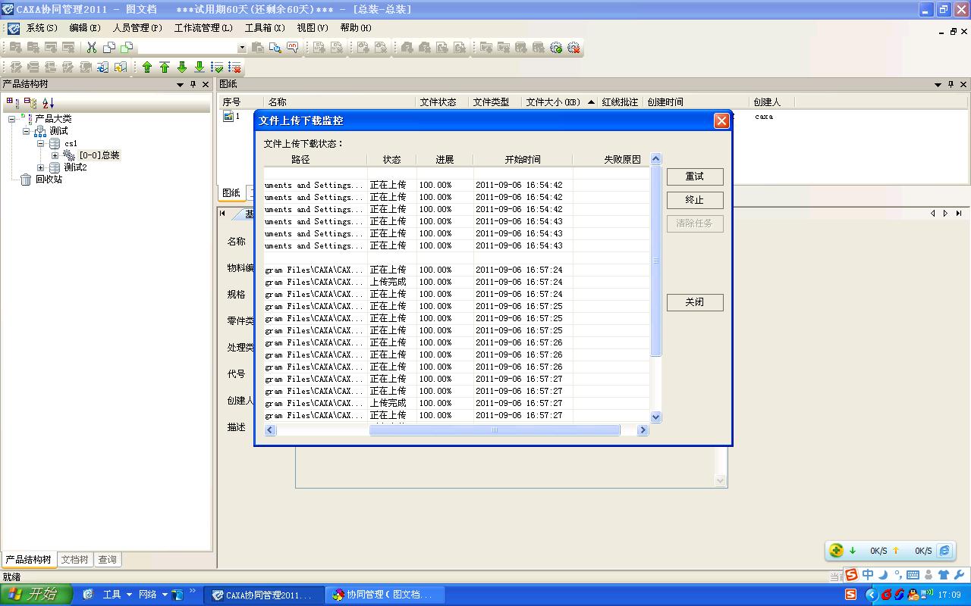The height and width of the screenshot is (606, 971).
Task: Open 产品结构树 panel dropdown arrow
Action: tap(181, 84)
